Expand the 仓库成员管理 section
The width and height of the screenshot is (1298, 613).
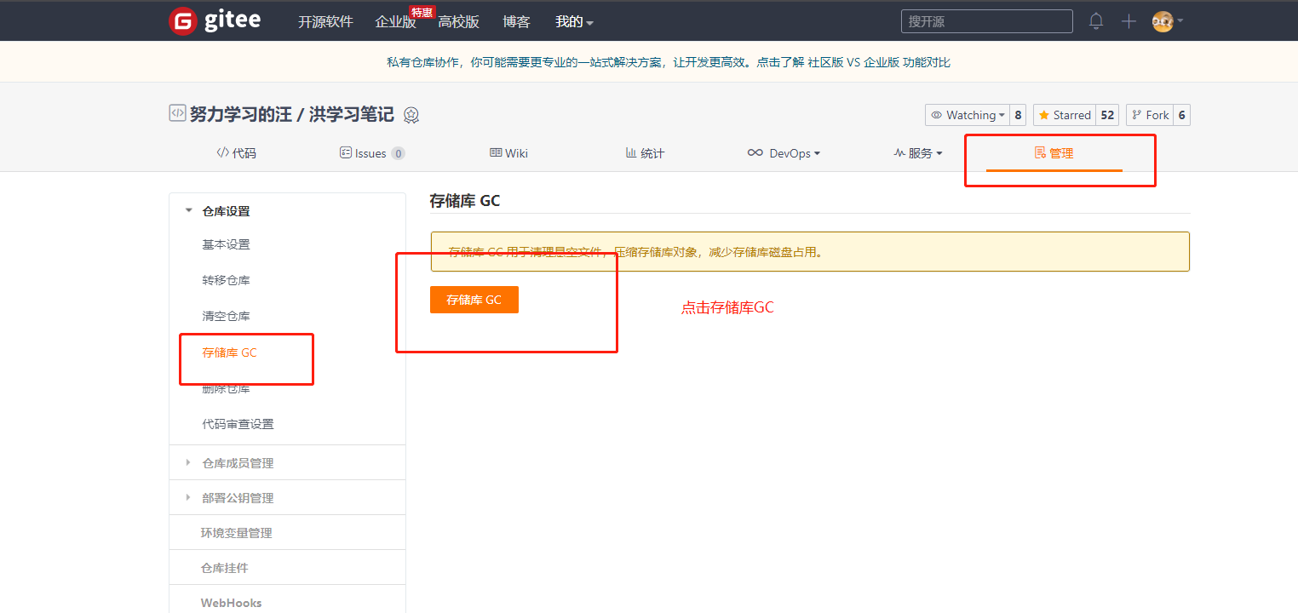(237, 463)
